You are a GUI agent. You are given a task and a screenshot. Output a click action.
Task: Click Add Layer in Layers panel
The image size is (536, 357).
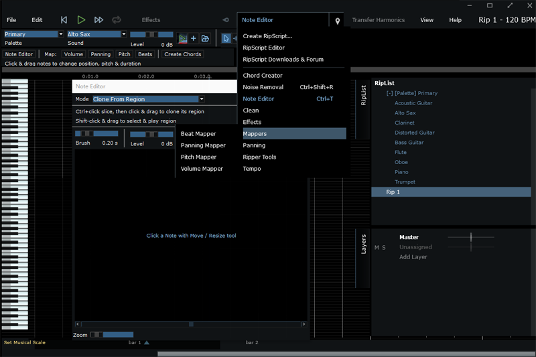click(413, 257)
